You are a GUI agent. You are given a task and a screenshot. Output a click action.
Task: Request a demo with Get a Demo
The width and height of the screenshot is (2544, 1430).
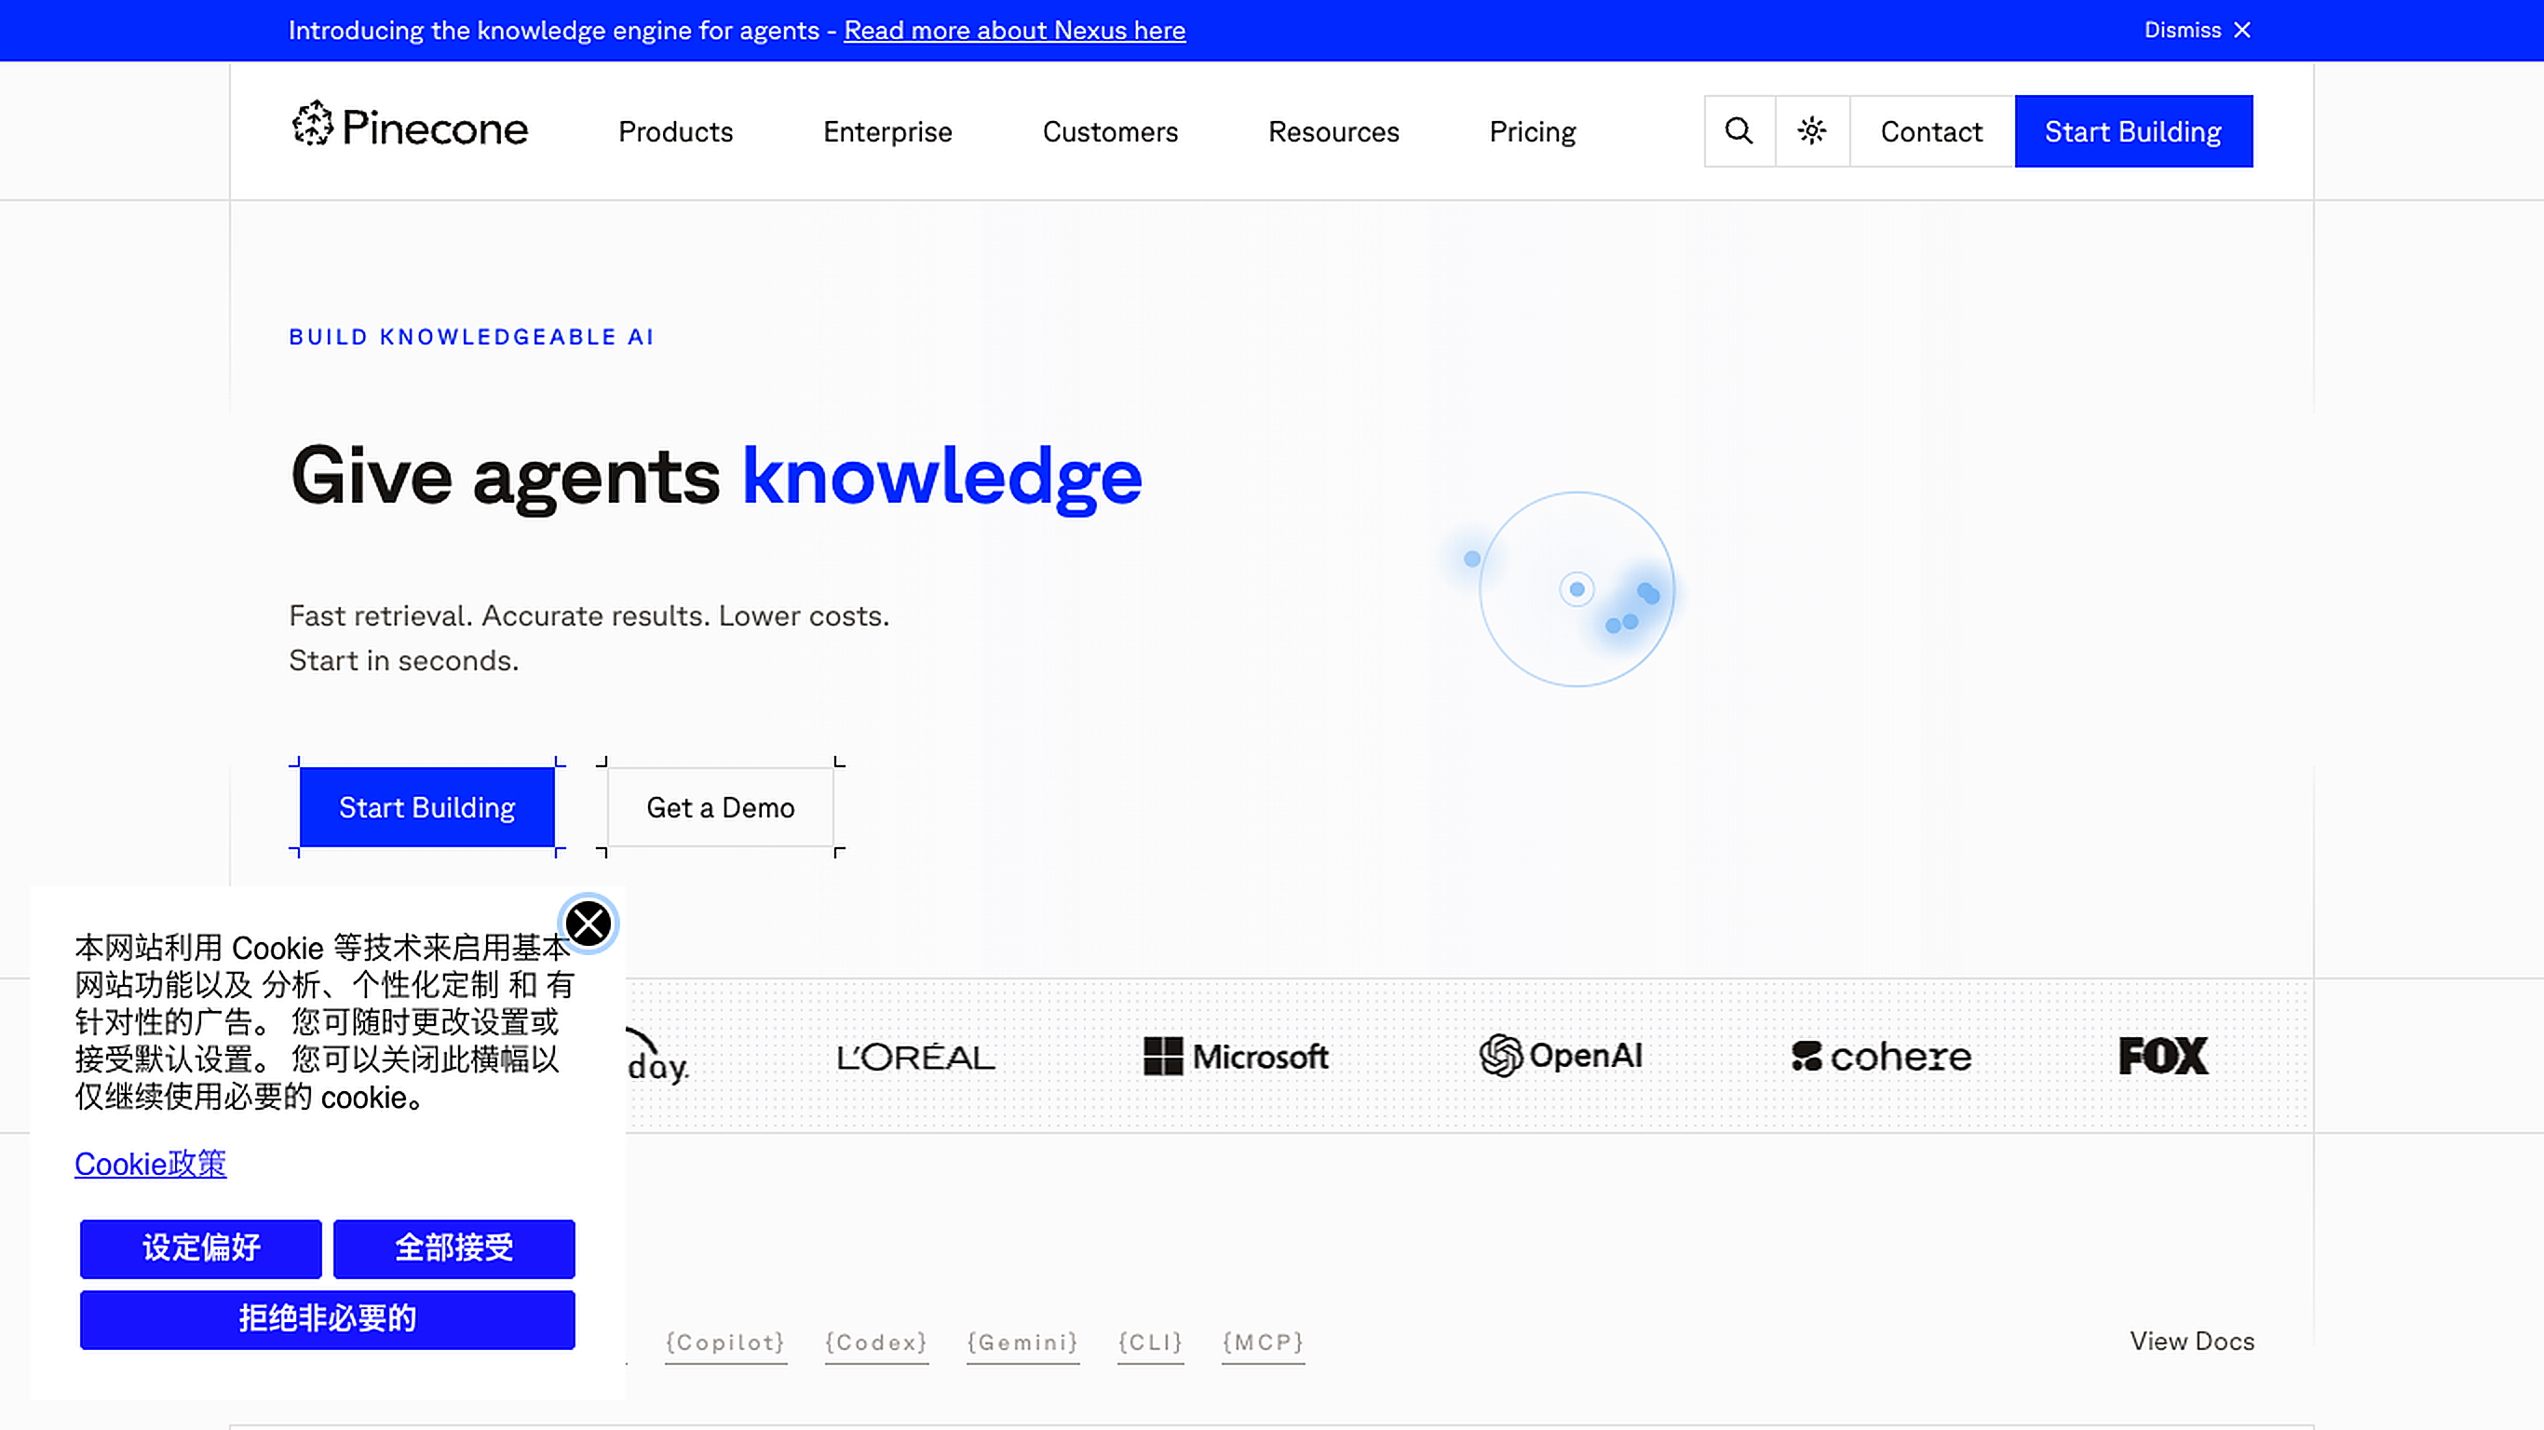click(721, 808)
